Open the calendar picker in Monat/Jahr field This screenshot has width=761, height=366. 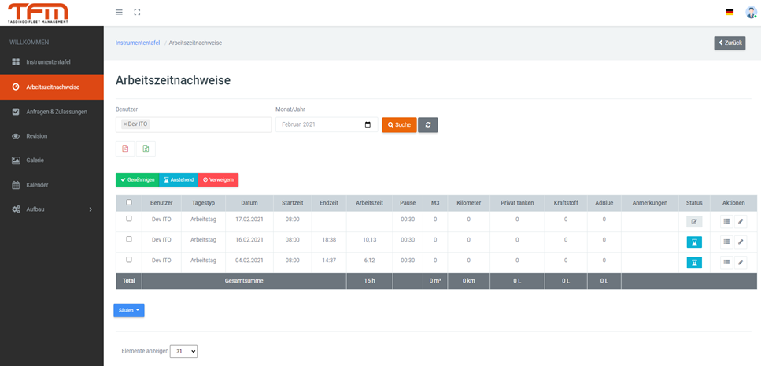(x=368, y=124)
